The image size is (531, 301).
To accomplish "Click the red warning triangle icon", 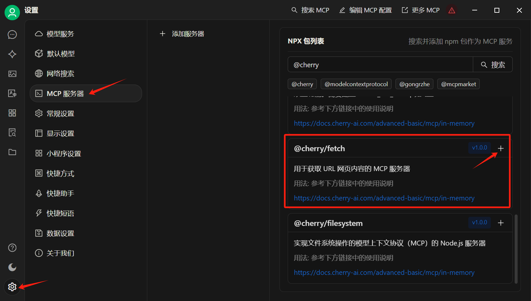I will click(452, 10).
